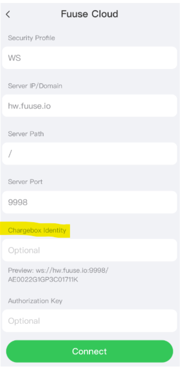The width and height of the screenshot is (182, 370).
Task: Tap the AE0022G1GP3C01711K serial text
Action: 43,280
